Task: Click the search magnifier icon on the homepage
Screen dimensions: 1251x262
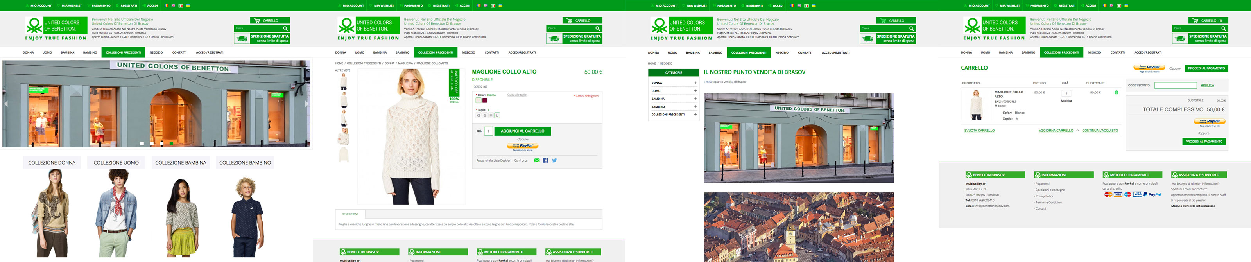Action: pos(285,28)
